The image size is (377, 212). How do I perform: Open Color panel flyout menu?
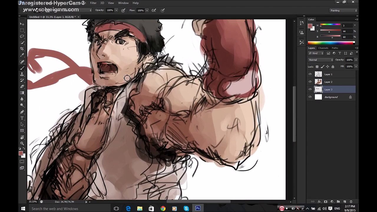(x=357, y=19)
